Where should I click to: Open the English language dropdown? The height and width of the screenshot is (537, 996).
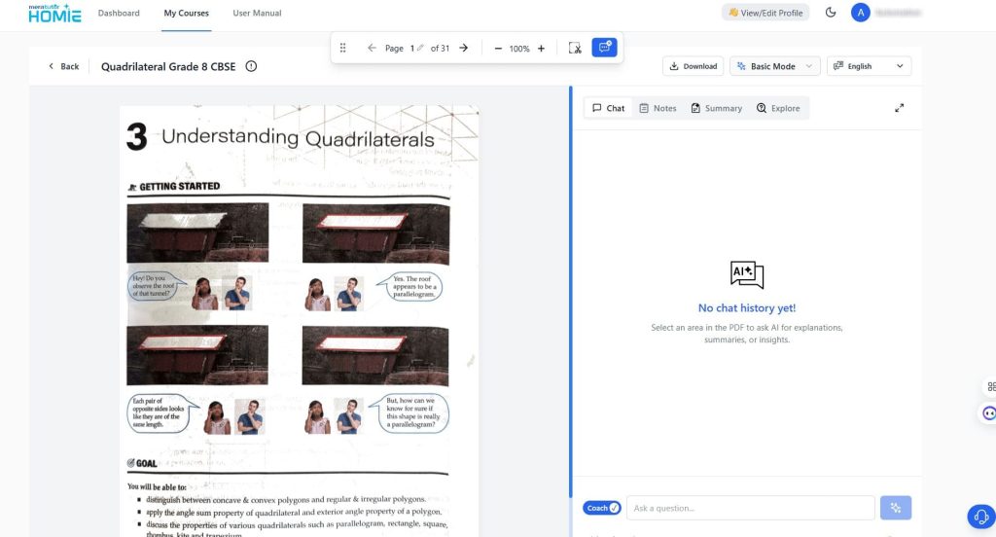pos(869,66)
